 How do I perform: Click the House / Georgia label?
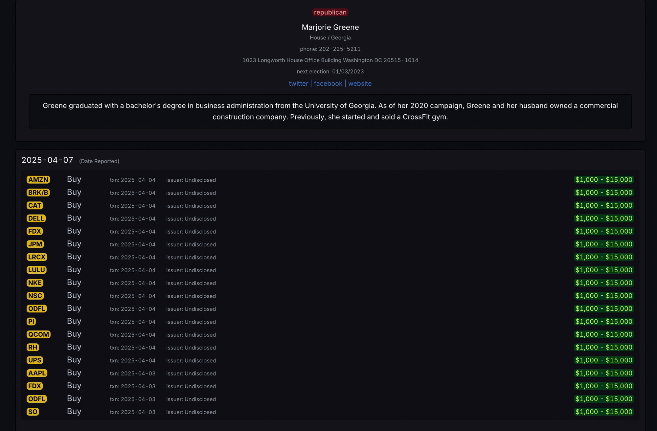coord(330,38)
